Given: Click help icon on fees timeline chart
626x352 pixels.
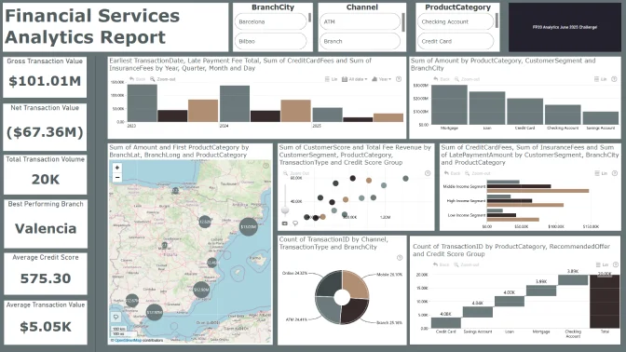Looking at the screenshot, I should pos(399,79).
